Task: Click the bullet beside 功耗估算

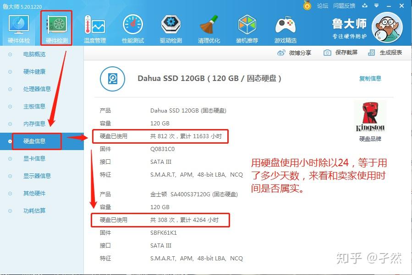Action: [10, 211]
